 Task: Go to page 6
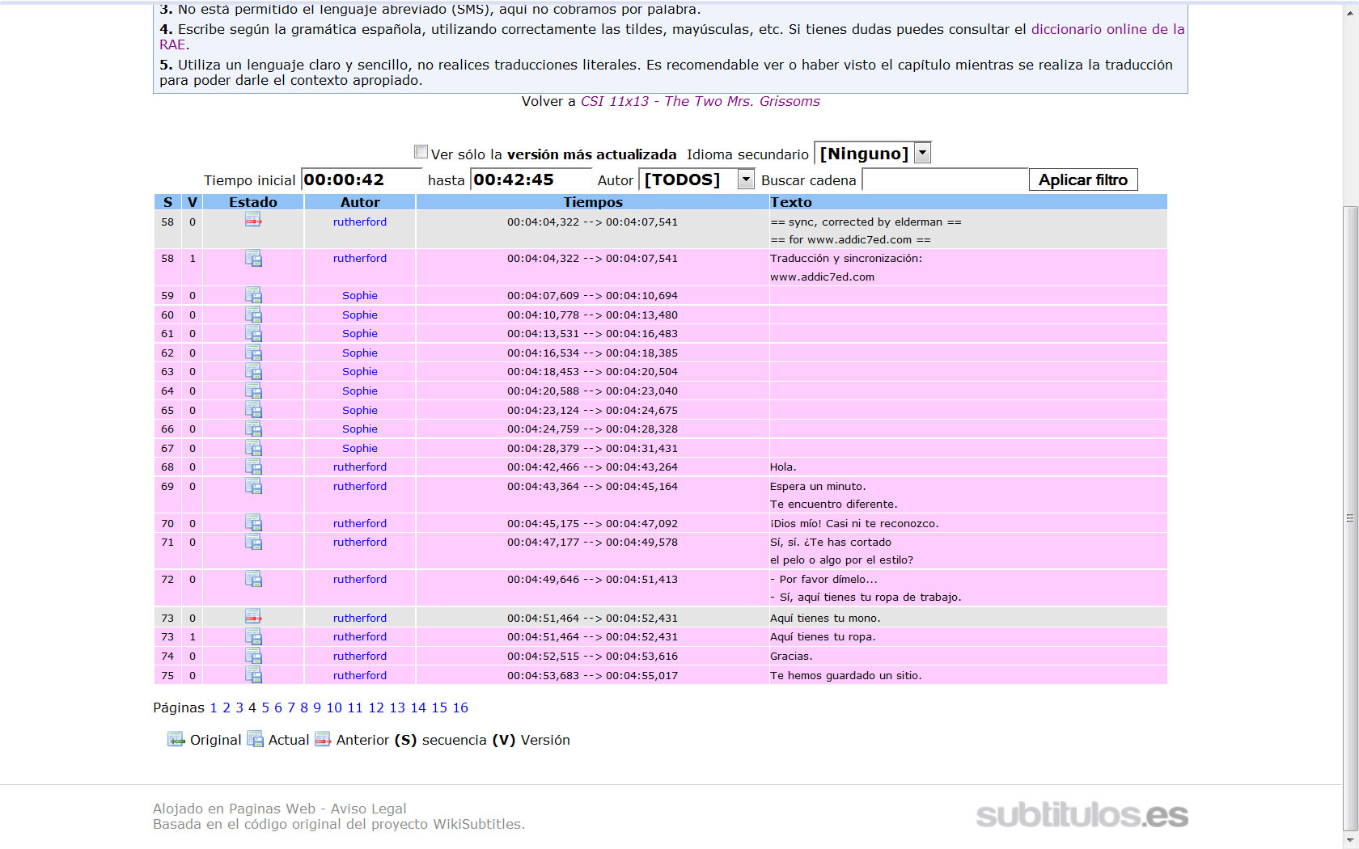[x=278, y=707]
